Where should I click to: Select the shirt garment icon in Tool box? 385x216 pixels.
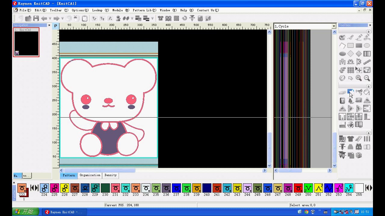click(x=350, y=139)
